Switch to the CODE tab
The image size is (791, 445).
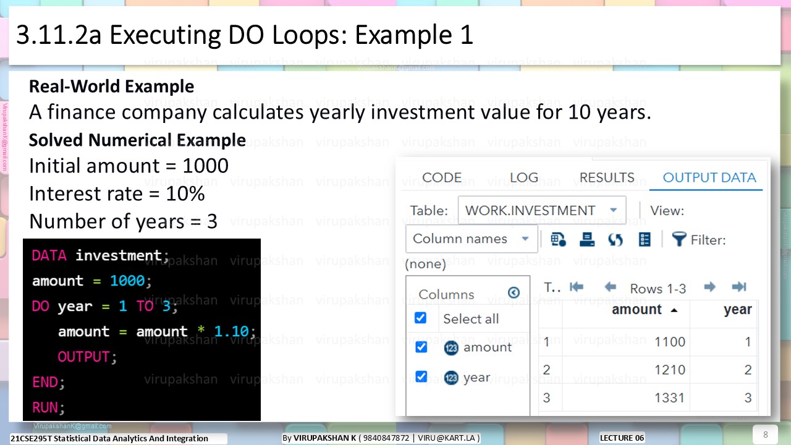[441, 177]
